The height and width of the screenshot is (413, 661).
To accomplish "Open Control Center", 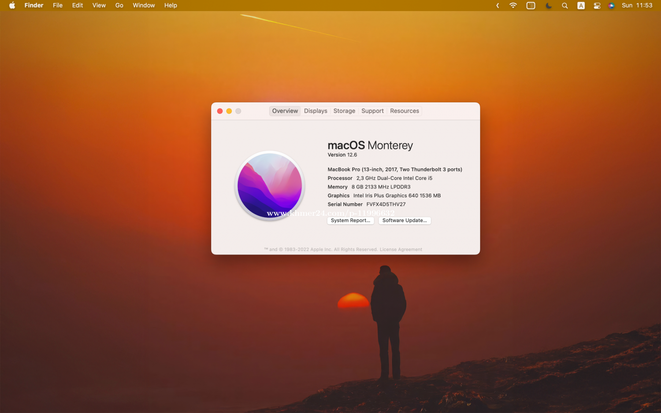I will coord(597,6).
